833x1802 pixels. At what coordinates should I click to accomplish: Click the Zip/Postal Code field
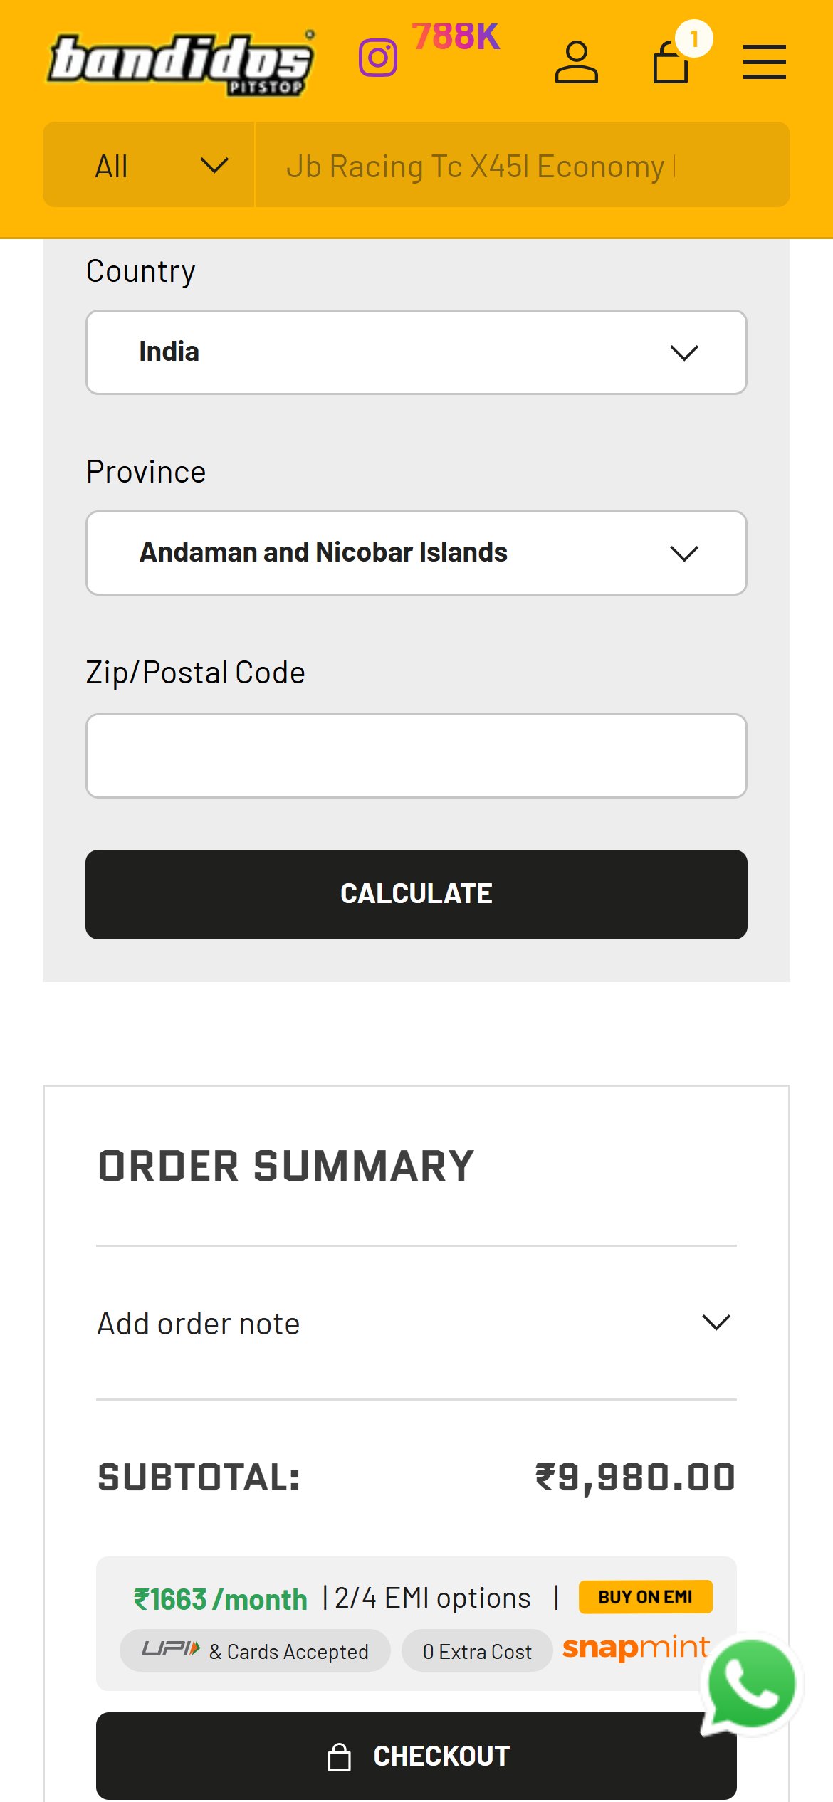[x=416, y=756]
